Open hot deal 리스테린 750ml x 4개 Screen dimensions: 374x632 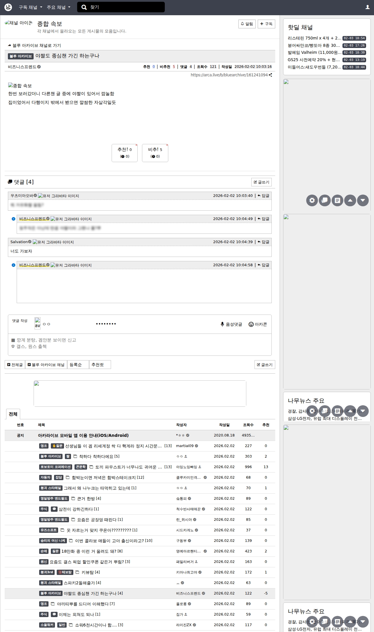[314, 38]
